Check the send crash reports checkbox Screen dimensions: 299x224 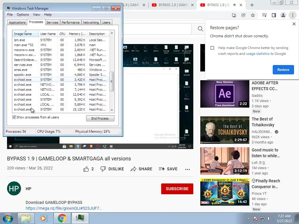coord(212,48)
